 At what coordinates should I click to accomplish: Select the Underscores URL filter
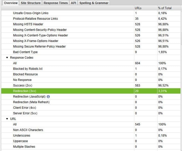coord(22,136)
